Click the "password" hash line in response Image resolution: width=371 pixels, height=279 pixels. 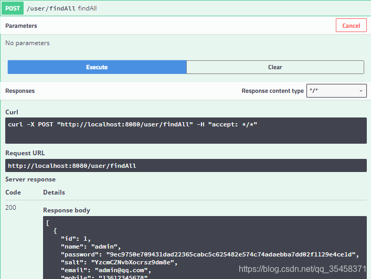(x=210, y=254)
